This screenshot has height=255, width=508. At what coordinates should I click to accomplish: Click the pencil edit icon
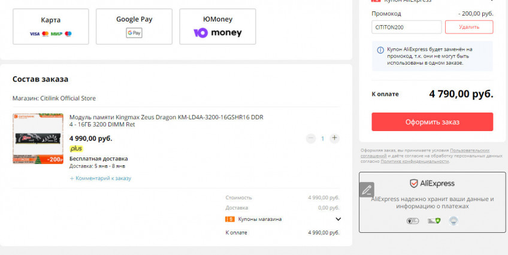pos(367,190)
